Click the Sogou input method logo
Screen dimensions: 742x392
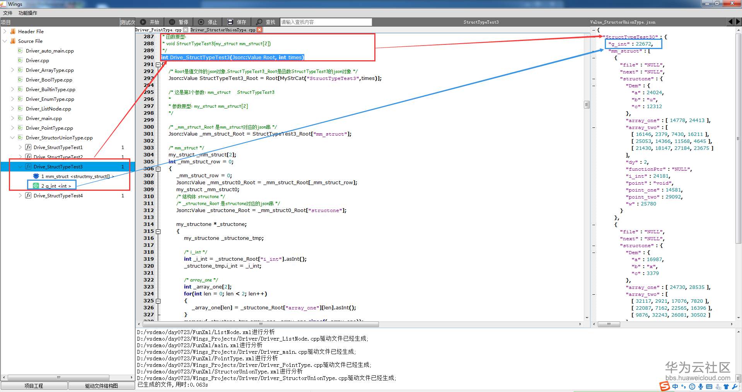(664, 386)
